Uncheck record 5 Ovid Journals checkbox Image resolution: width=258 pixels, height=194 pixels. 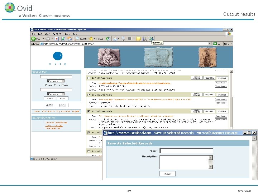89,95
